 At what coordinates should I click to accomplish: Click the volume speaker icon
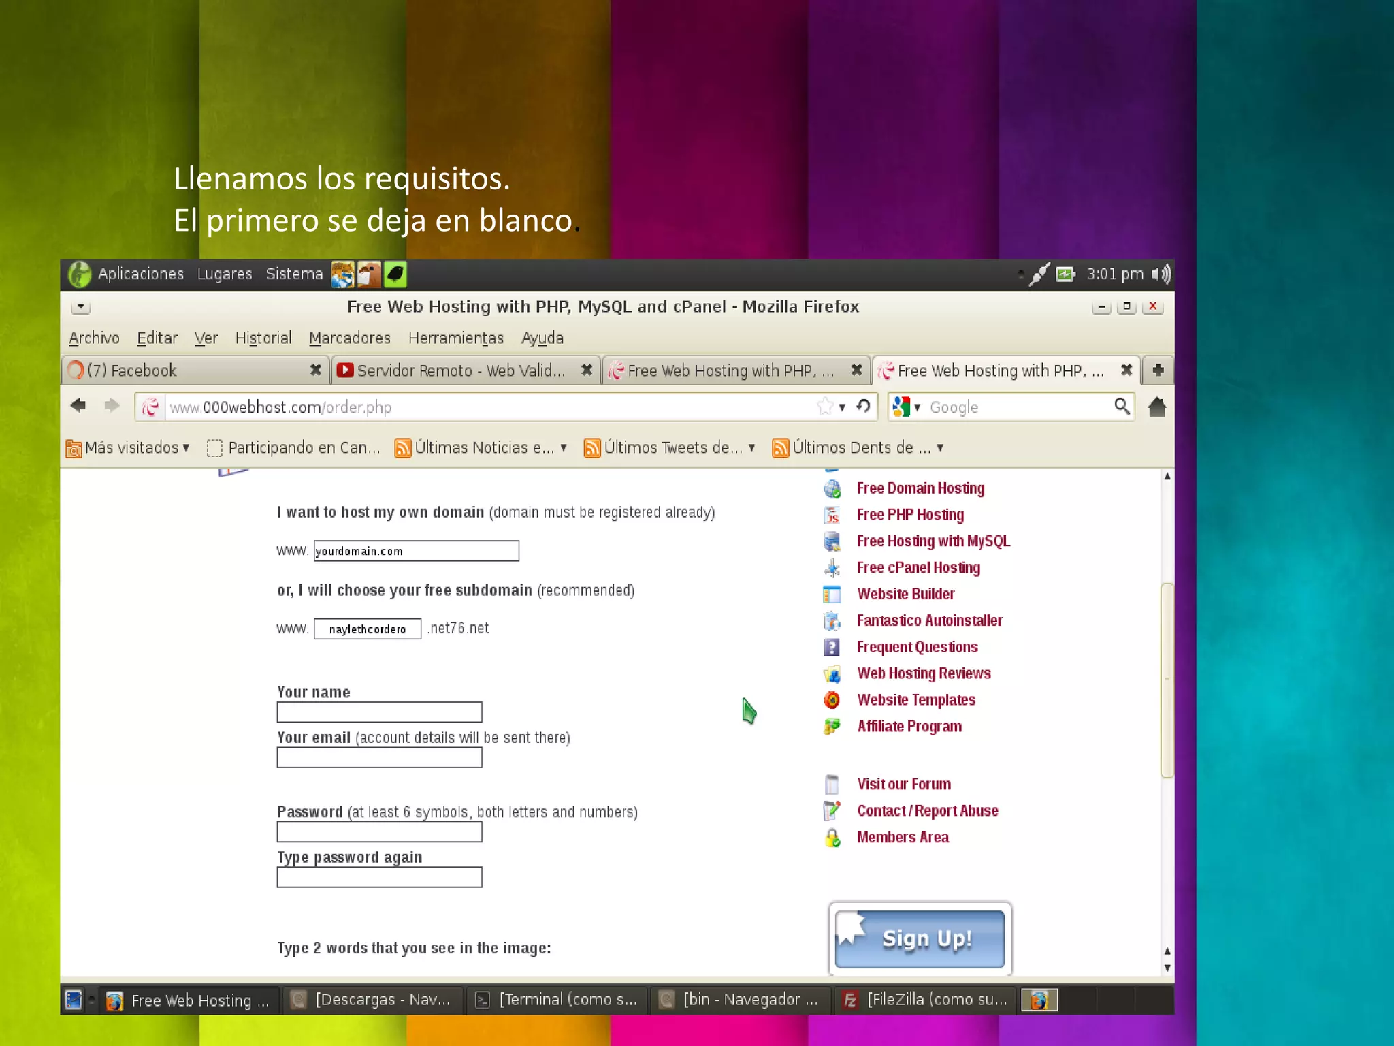1161,274
